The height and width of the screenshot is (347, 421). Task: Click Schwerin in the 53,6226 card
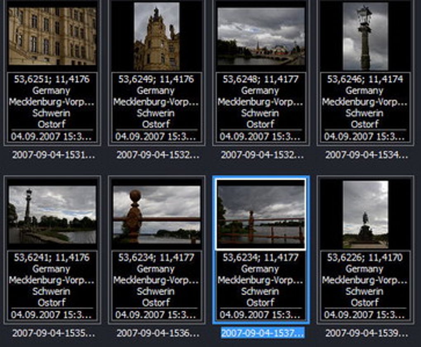[x=364, y=291]
